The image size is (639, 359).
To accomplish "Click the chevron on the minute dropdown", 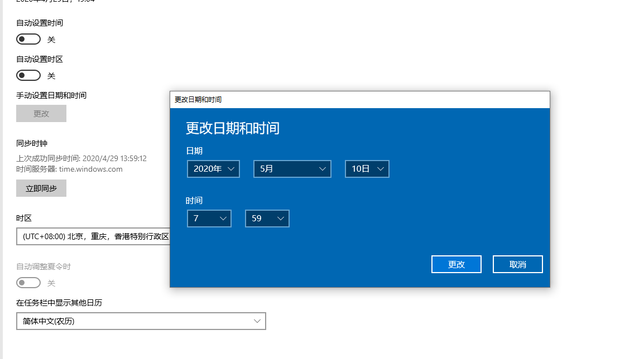I will (282, 218).
